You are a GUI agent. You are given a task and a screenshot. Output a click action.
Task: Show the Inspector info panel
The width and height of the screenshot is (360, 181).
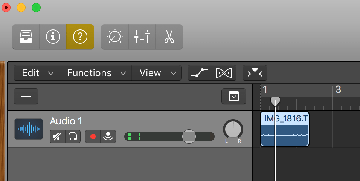[53, 37]
